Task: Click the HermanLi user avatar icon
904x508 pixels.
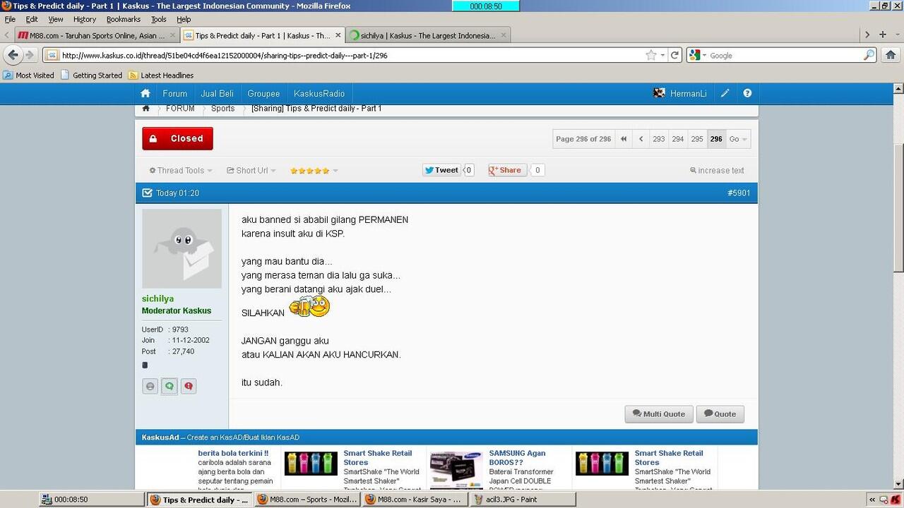Action: click(x=659, y=93)
